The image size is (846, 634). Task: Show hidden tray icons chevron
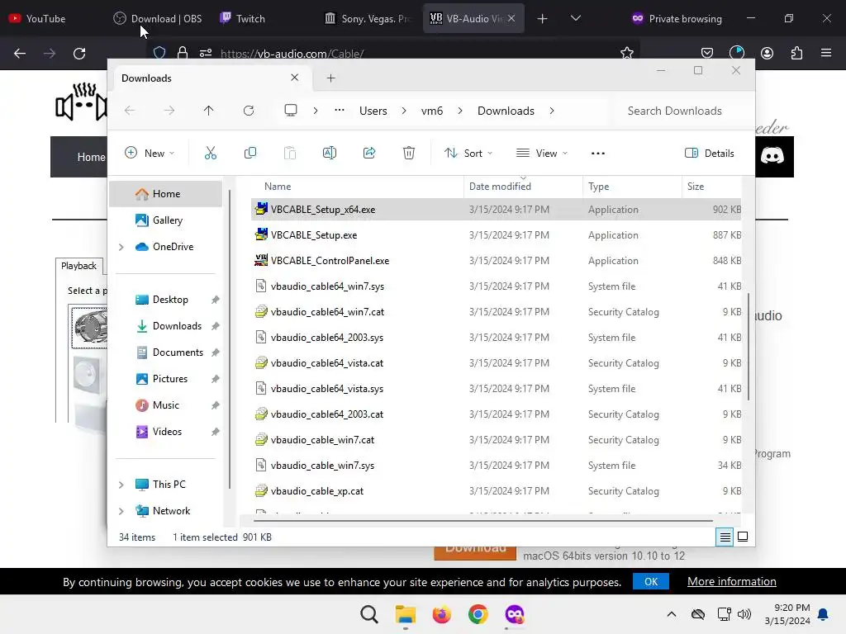(x=671, y=614)
